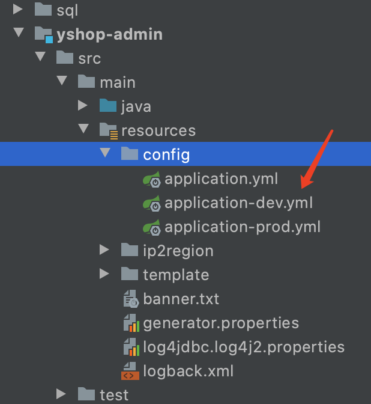Click the log4jdbc.log4j2.properties file icon
This screenshot has width=371, height=404.
[131, 347]
